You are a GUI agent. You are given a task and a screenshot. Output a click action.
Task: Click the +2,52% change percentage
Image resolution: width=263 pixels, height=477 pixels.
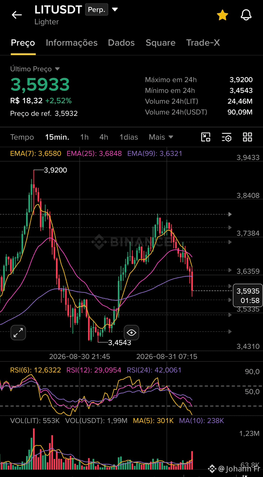coord(58,101)
